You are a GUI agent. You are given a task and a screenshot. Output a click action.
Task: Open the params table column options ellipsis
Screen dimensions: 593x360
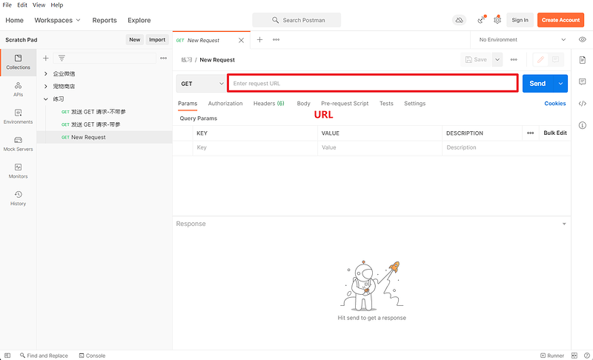(x=530, y=133)
